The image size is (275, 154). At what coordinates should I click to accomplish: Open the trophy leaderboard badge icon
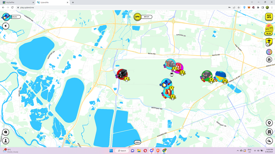point(269,42)
